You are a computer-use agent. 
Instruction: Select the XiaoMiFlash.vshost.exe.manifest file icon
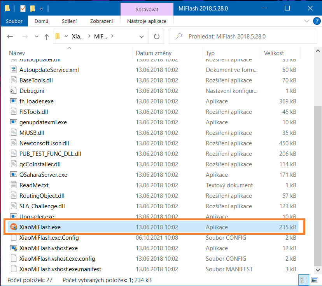click(x=14, y=269)
